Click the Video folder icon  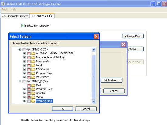pos(33,97)
